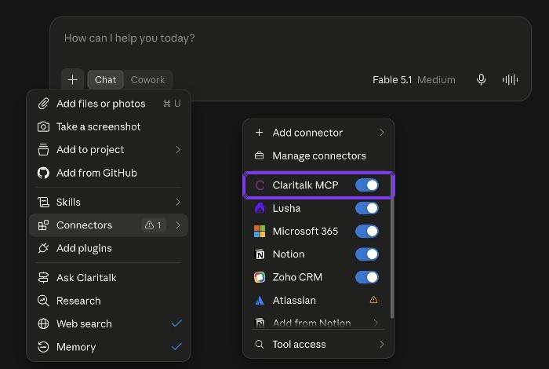The width and height of the screenshot is (549, 369).
Task: Click the Add plugins plug icon
Action: coord(43,248)
